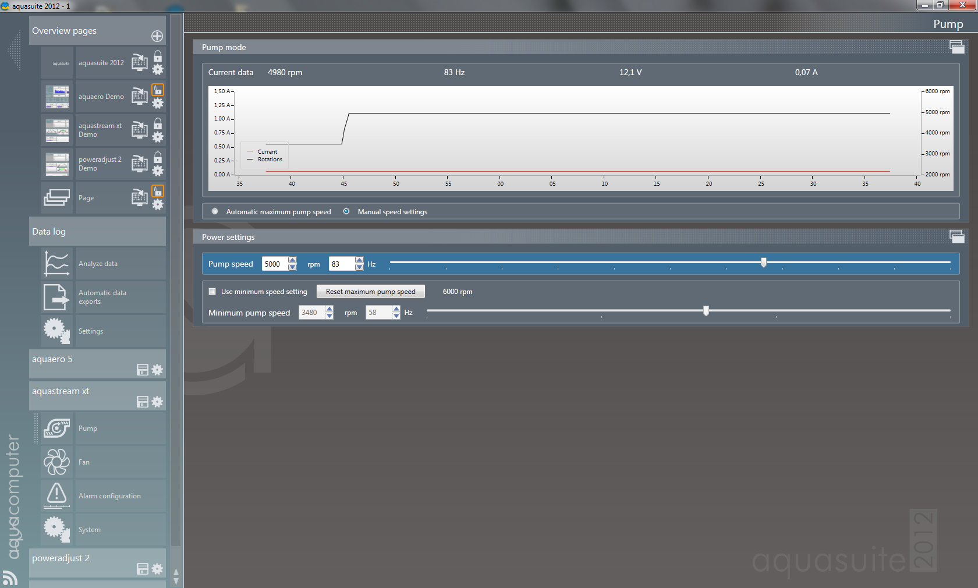This screenshot has width=978, height=588.
Task: Collapse the Power settings panel
Action: click(x=957, y=236)
